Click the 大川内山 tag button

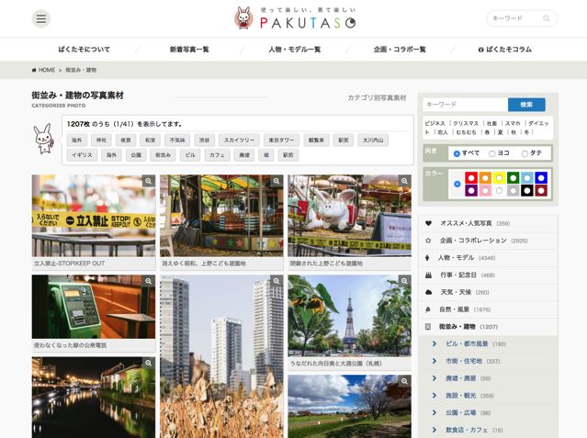click(x=373, y=140)
